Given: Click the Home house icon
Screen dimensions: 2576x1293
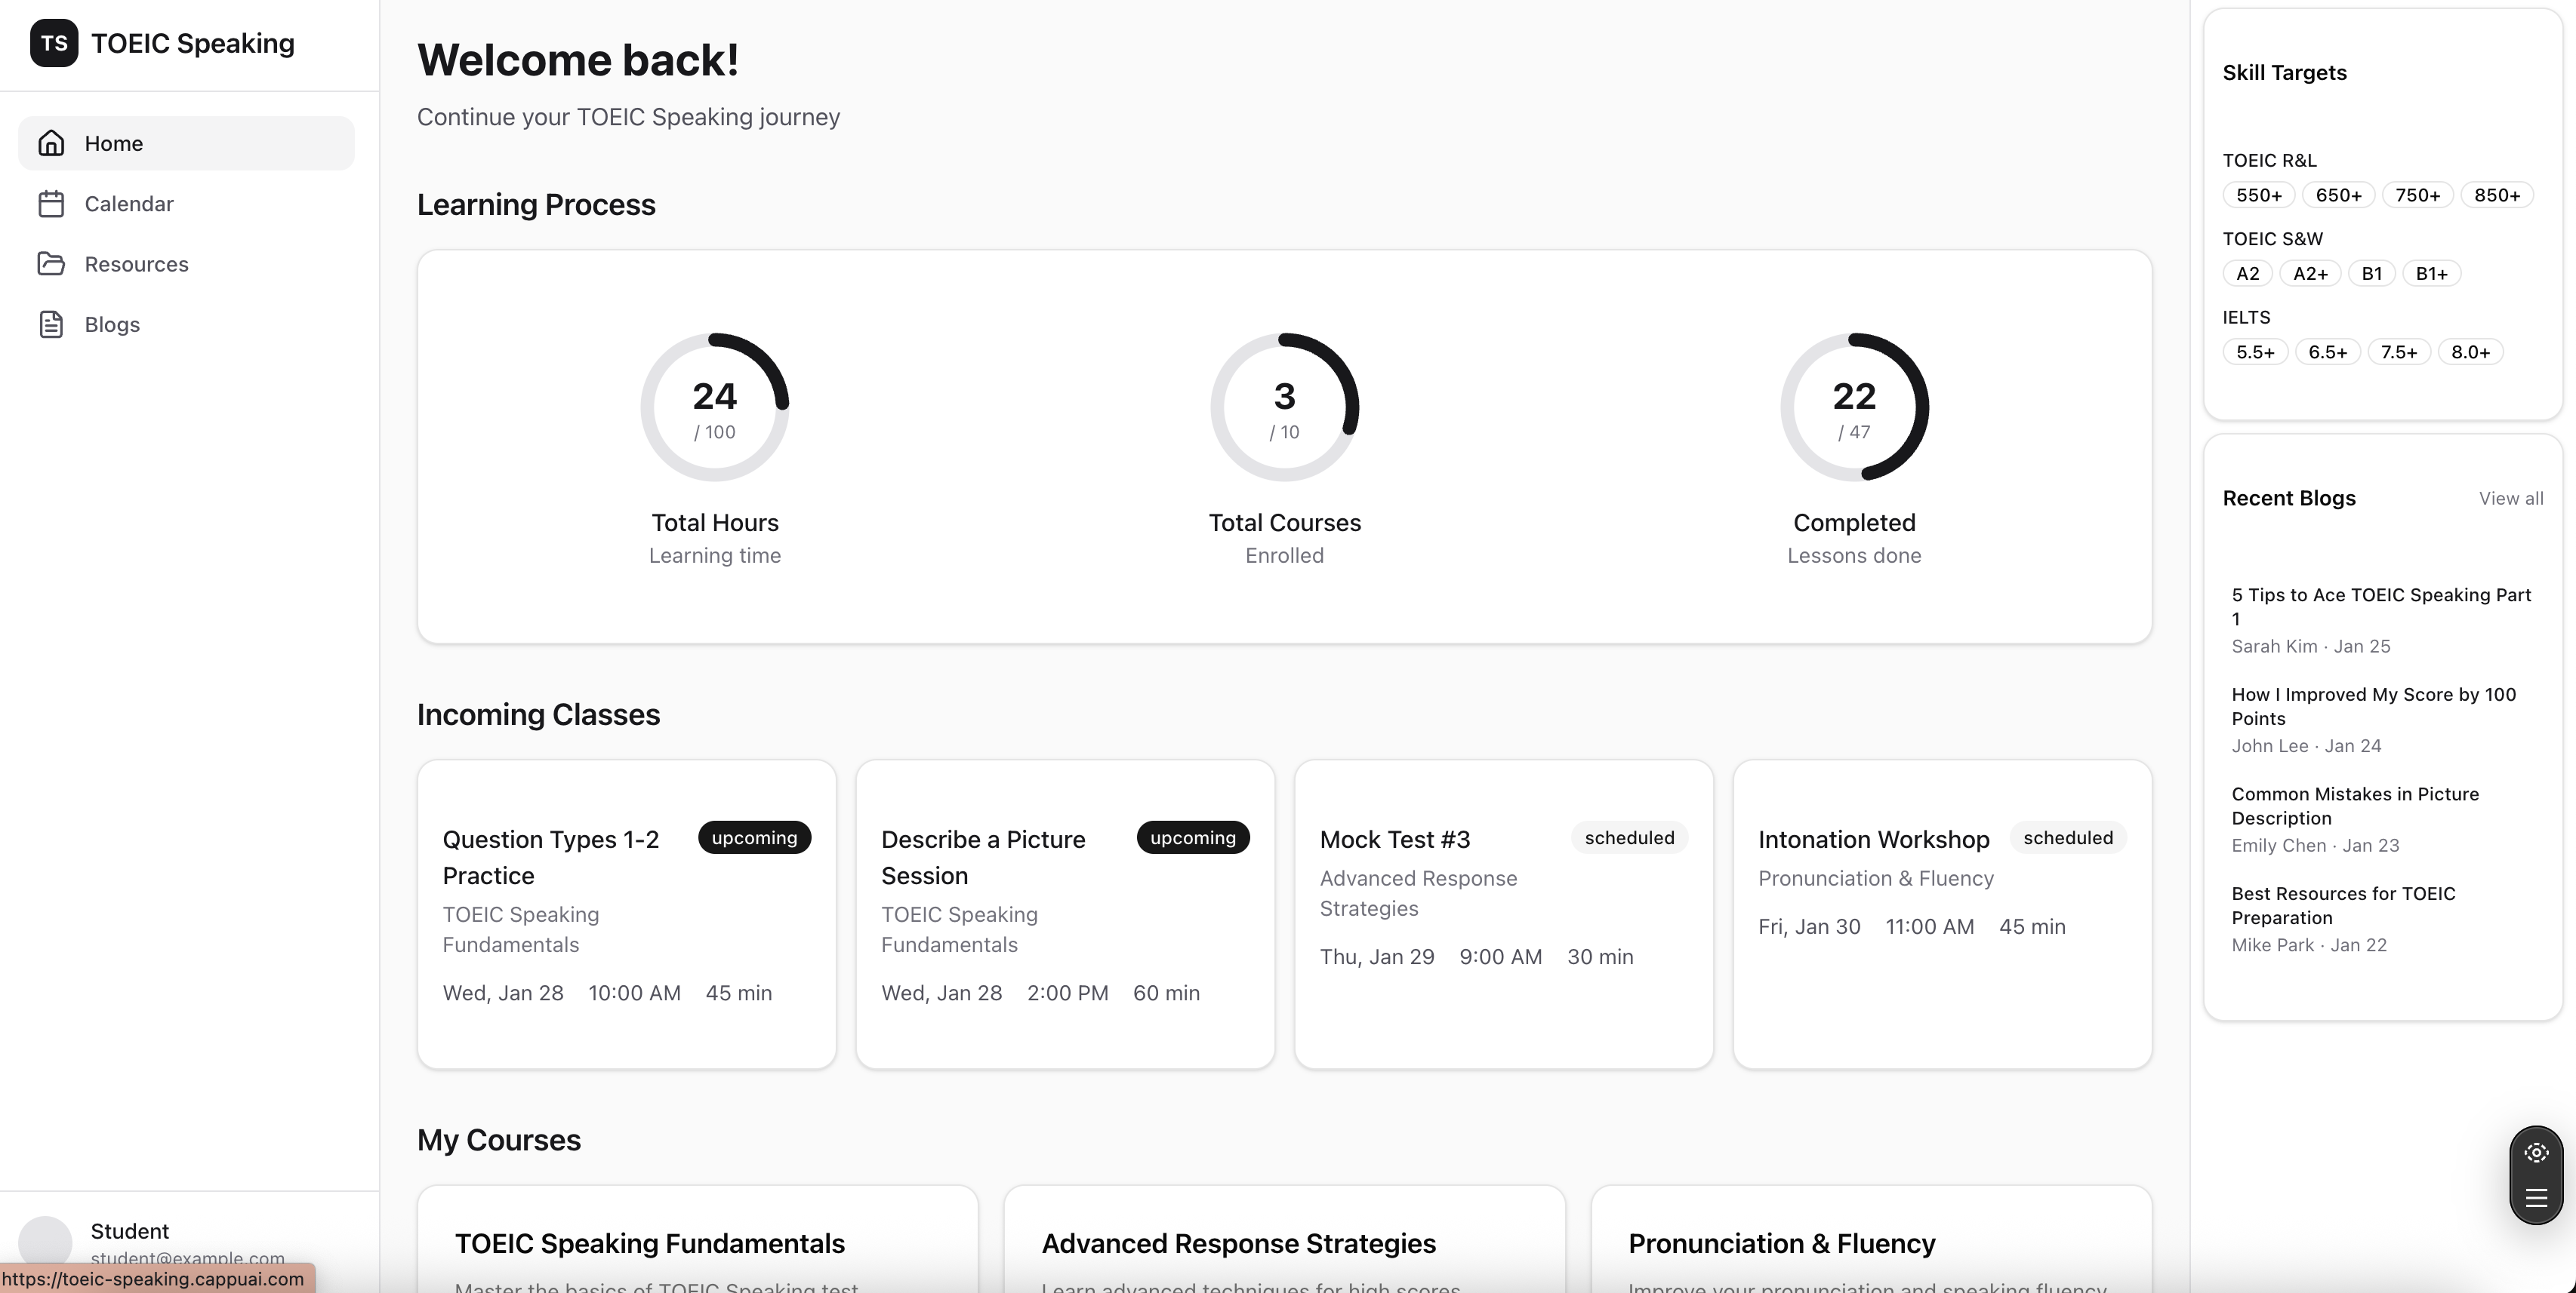Looking at the screenshot, I should (x=51, y=143).
